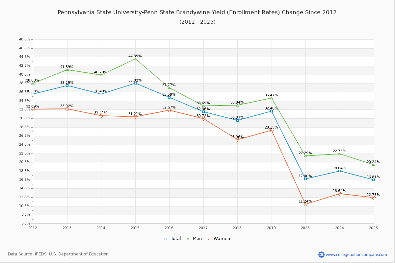The width and height of the screenshot is (395, 263).
Task: Select Men 2014 data point 40.70%
Action: click(101, 75)
